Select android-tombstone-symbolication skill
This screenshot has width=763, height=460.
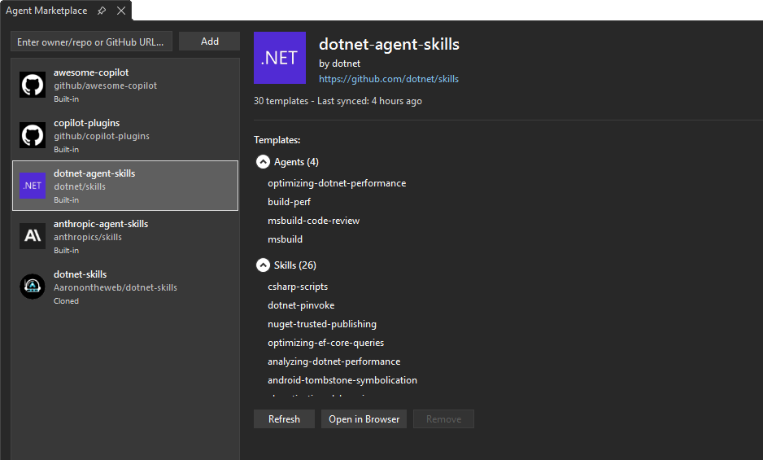tap(342, 380)
